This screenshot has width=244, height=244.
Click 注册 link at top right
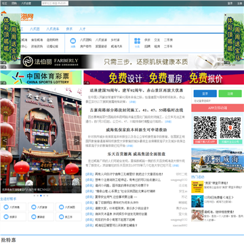pyautogui.click(x=239, y=3)
